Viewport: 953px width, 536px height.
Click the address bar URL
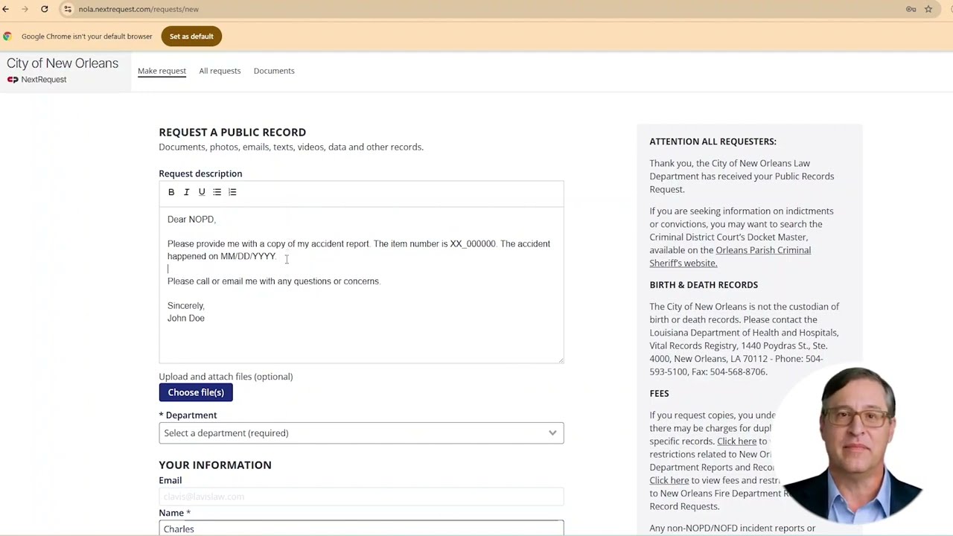[x=138, y=9]
